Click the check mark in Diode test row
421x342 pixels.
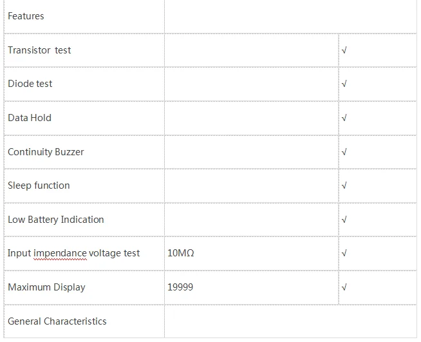point(345,84)
